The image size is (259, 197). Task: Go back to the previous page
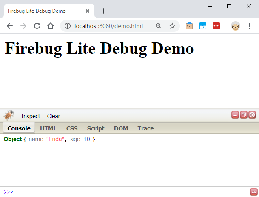point(10,26)
